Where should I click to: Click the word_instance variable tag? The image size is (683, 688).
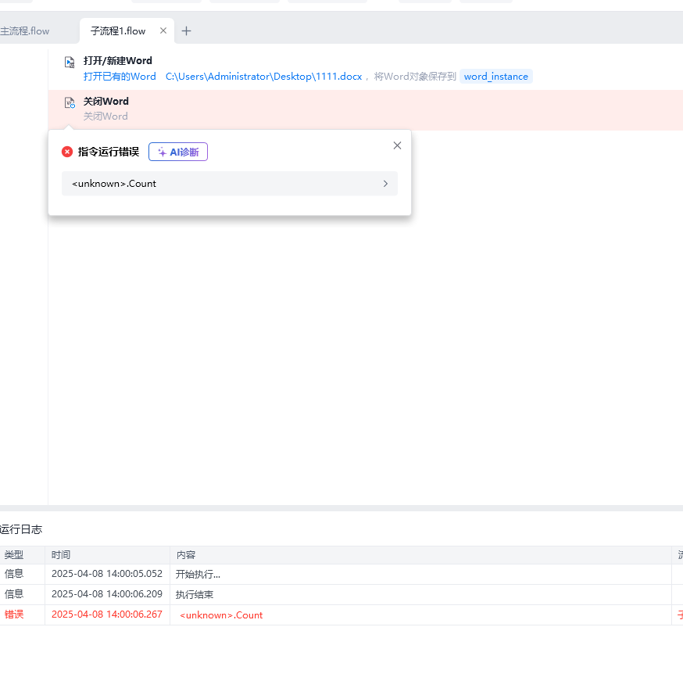495,77
